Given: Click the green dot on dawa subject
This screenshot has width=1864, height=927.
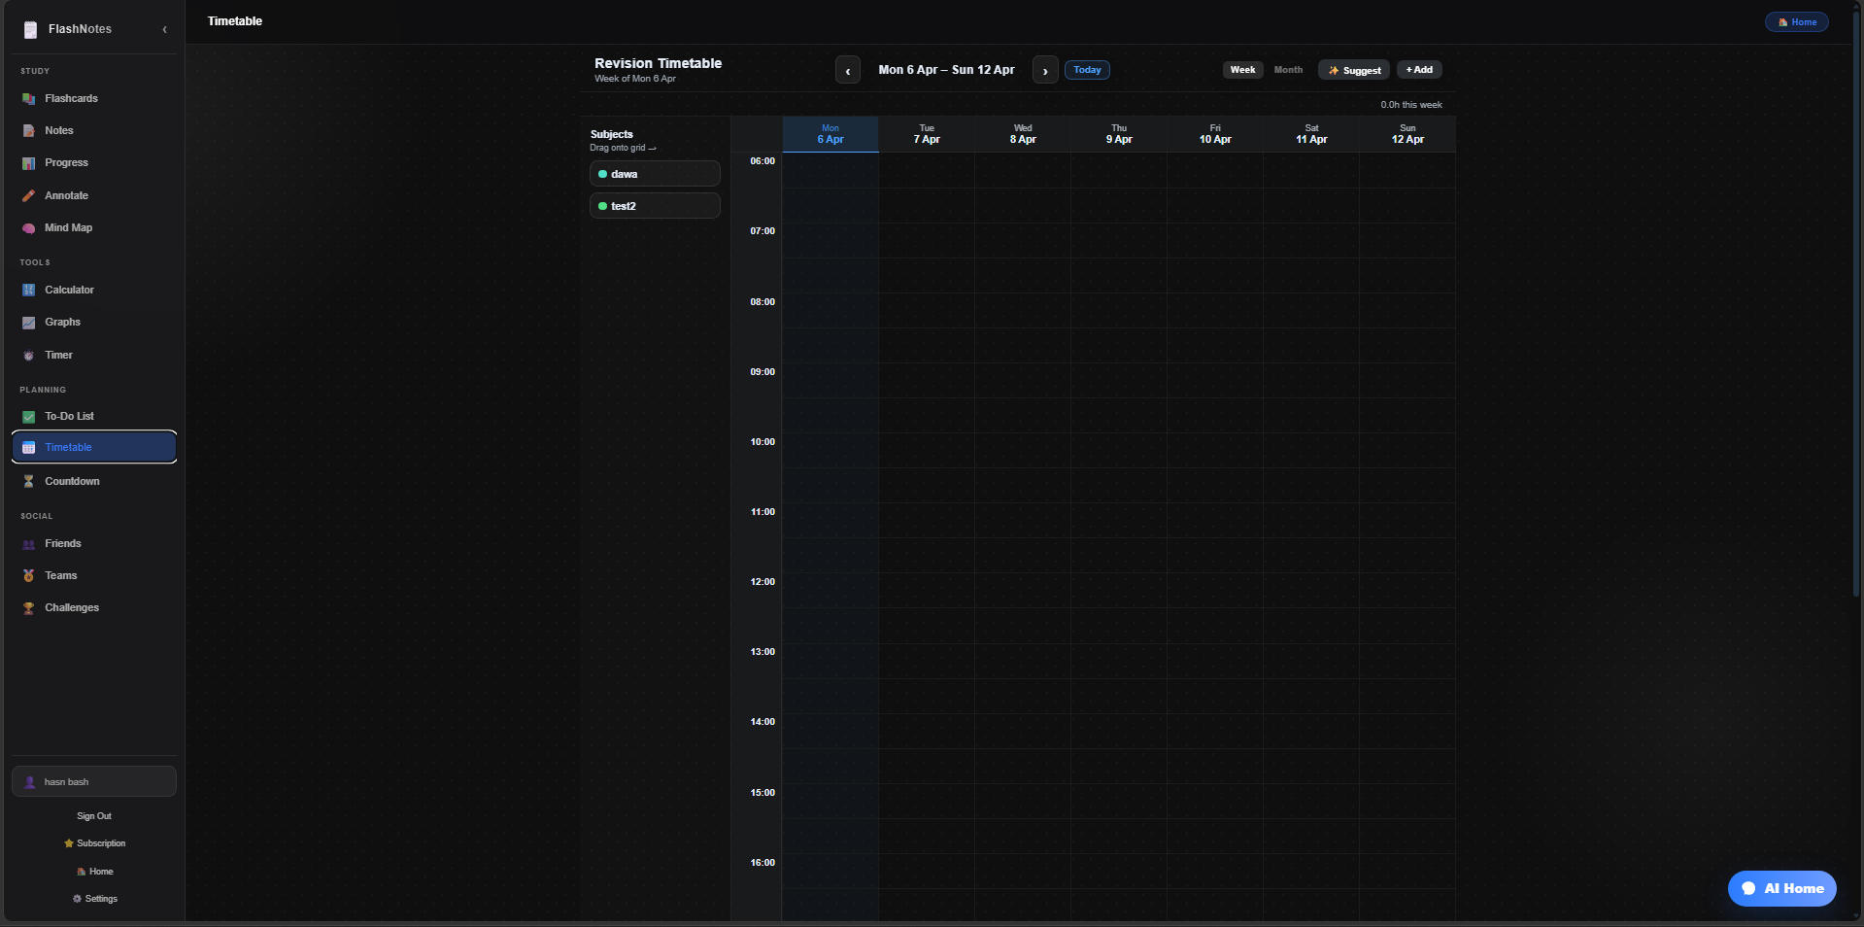Looking at the screenshot, I should (x=603, y=175).
